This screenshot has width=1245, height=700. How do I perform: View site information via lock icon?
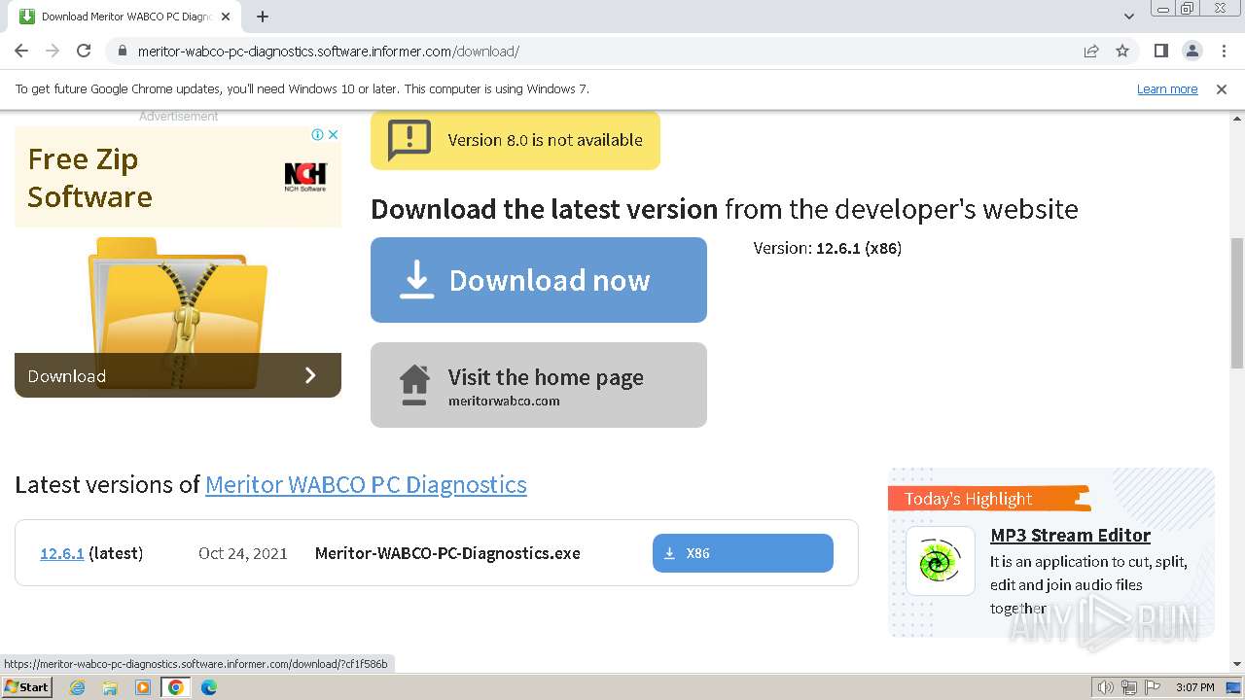pyautogui.click(x=122, y=51)
